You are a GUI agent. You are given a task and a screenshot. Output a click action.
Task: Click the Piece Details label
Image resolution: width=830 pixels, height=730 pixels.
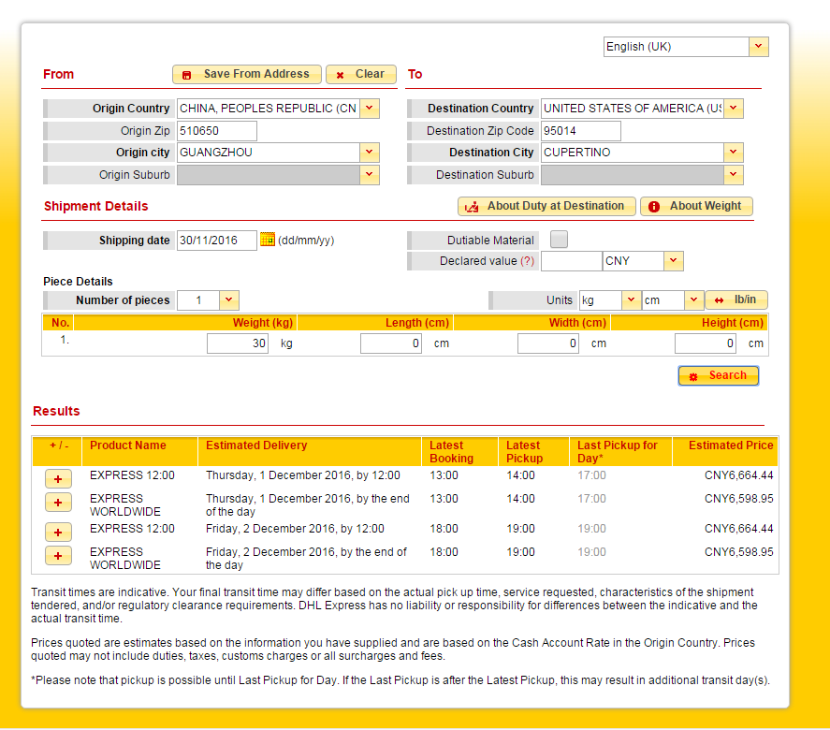[78, 281]
